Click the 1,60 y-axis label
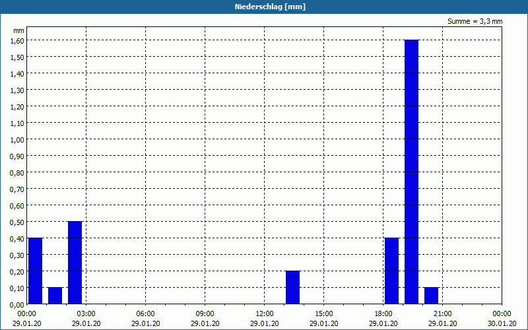 point(17,40)
